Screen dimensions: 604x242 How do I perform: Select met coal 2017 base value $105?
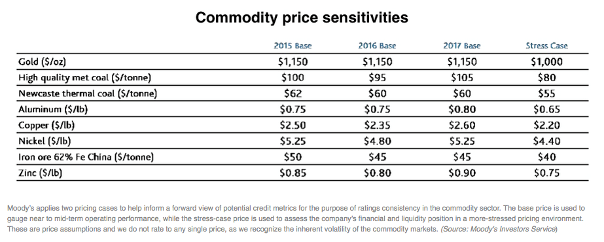pos(462,78)
